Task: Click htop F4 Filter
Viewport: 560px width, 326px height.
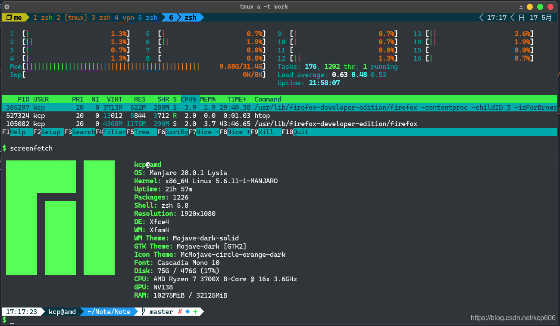Action: [x=111, y=132]
